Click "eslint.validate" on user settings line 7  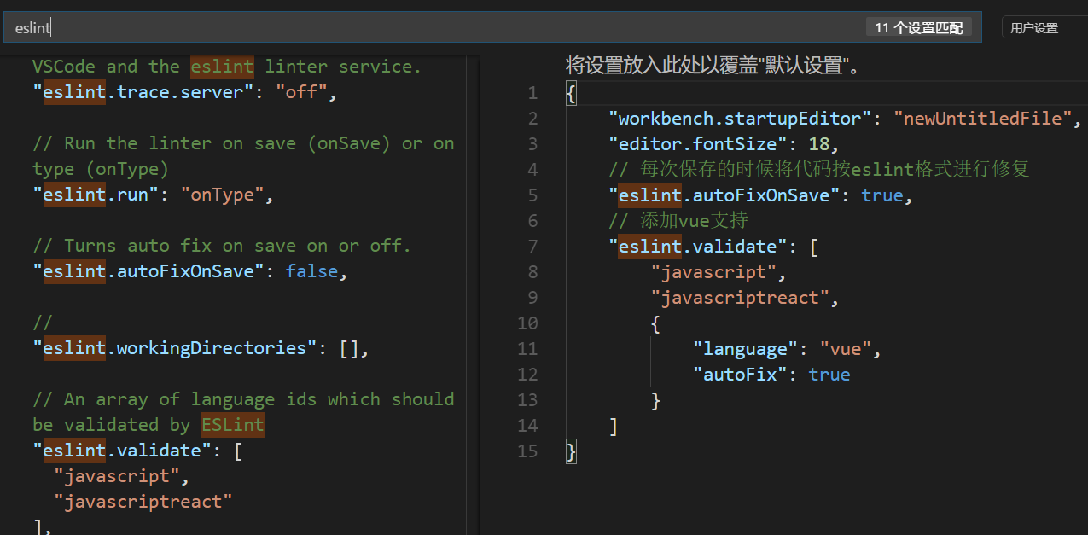[x=698, y=247]
